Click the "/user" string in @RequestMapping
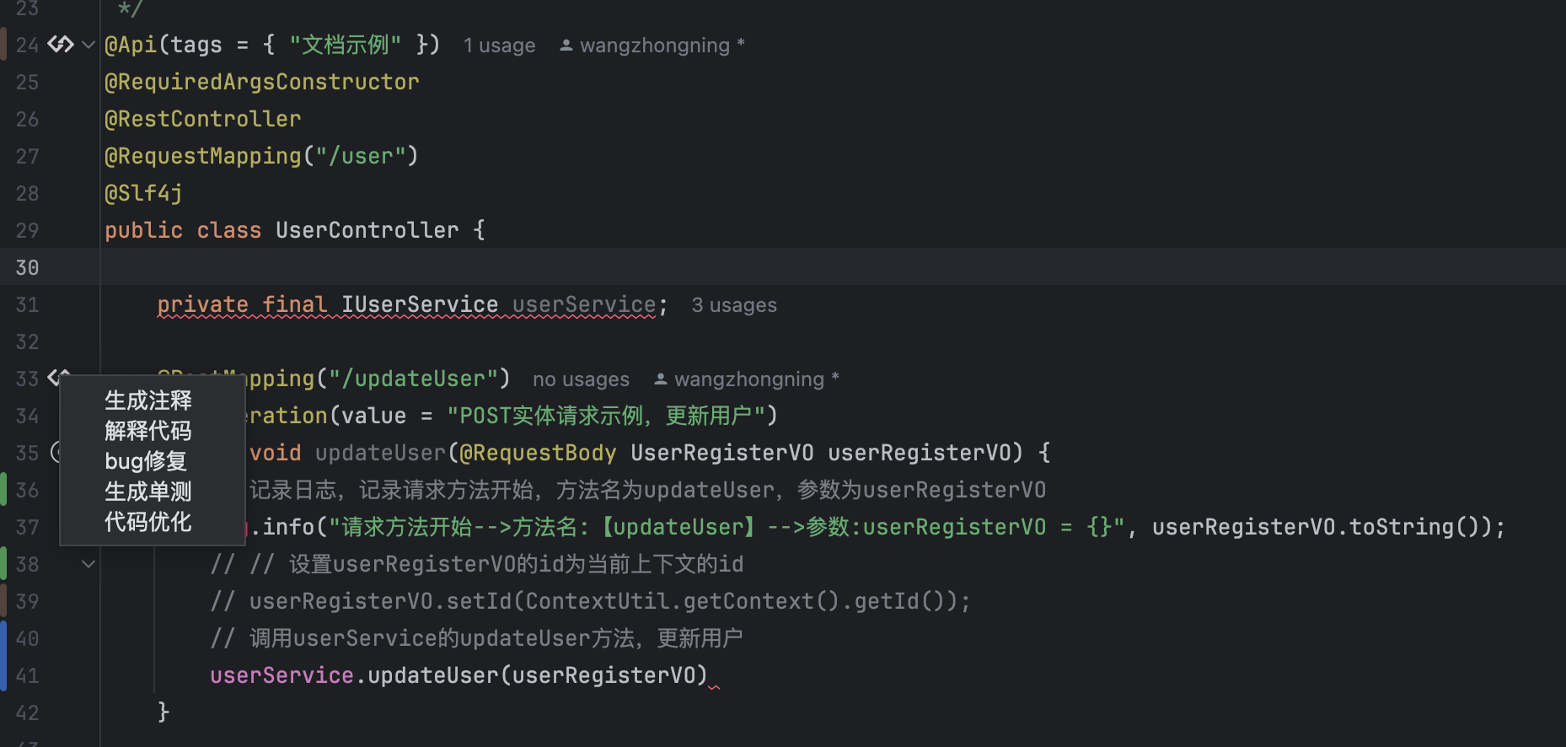This screenshot has height=747, width=1566. [x=361, y=156]
